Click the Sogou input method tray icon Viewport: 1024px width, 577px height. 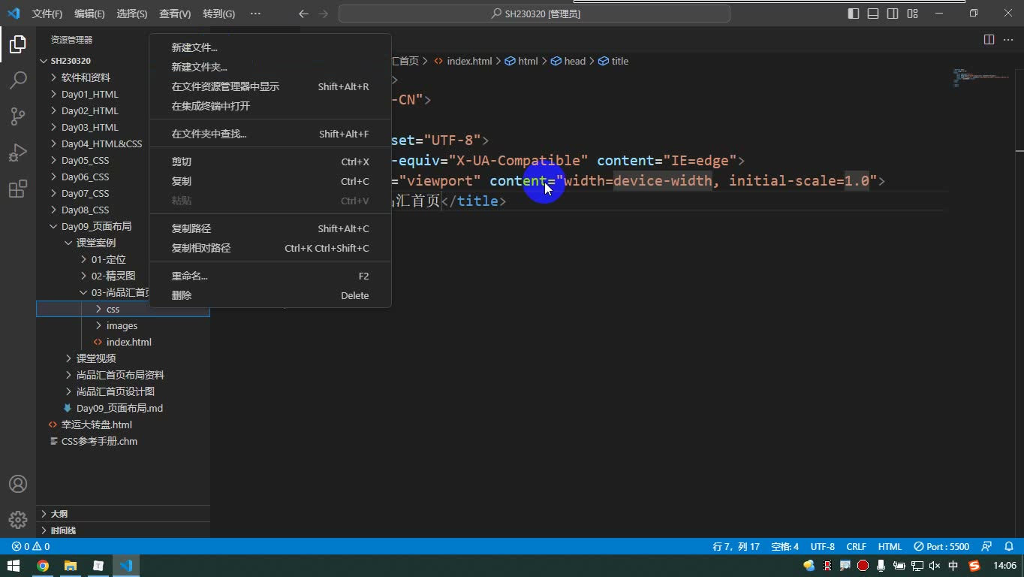click(974, 566)
